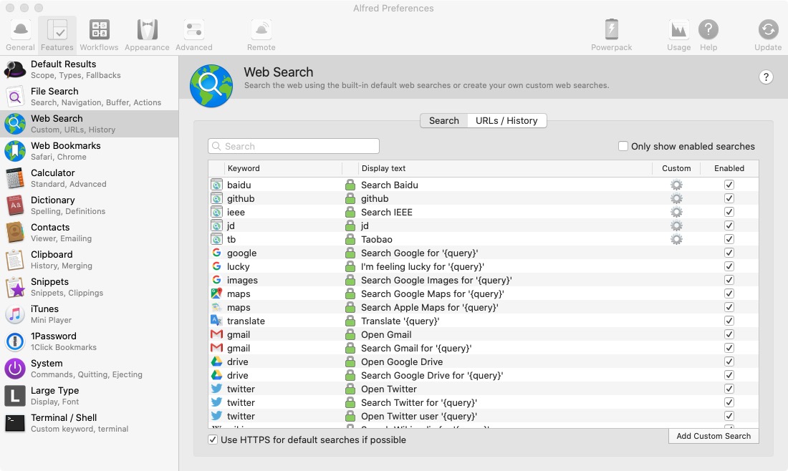Image resolution: width=788 pixels, height=471 pixels.
Task: Select File Search in the sidebar
Action: [x=90, y=97]
